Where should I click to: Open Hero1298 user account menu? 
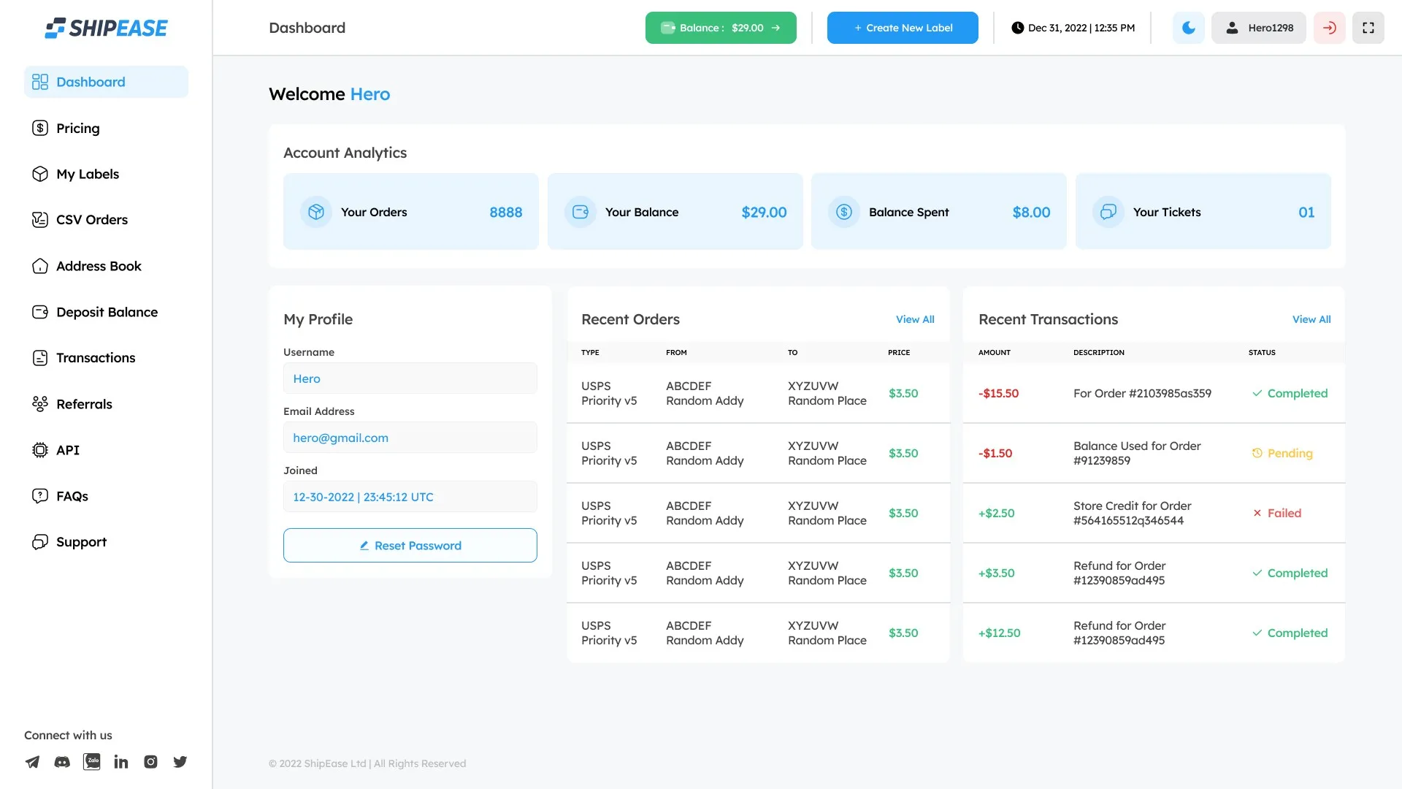point(1258,28)
